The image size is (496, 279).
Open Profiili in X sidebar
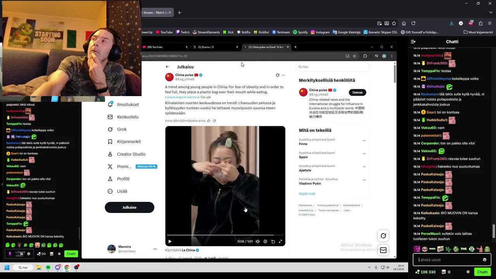tap(118, 179)
